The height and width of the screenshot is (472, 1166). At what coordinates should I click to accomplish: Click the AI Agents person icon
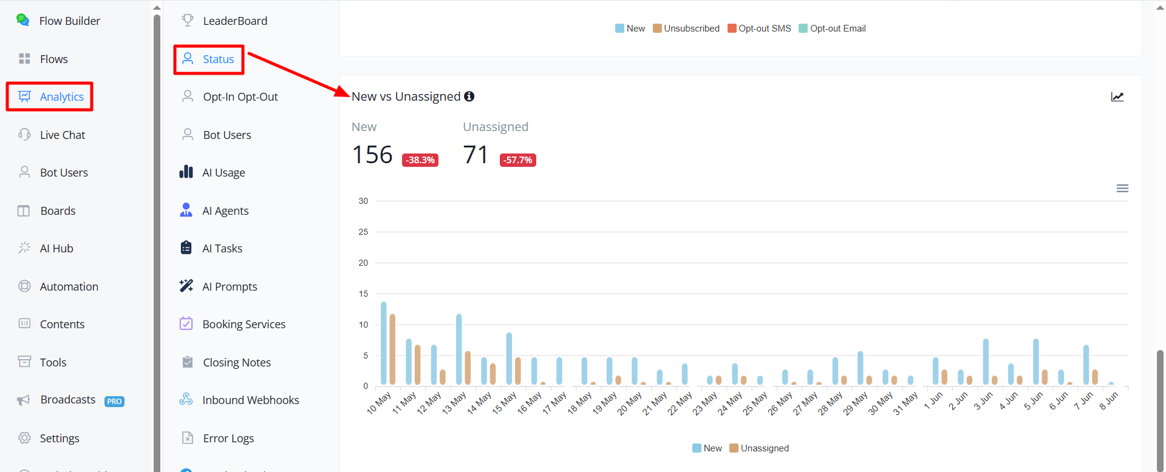tap(186, 211)
